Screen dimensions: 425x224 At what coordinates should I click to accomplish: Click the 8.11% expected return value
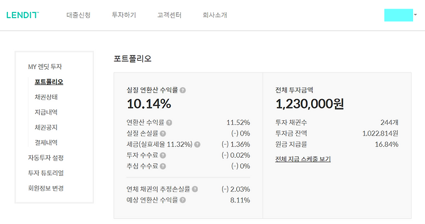click(240, 200)
